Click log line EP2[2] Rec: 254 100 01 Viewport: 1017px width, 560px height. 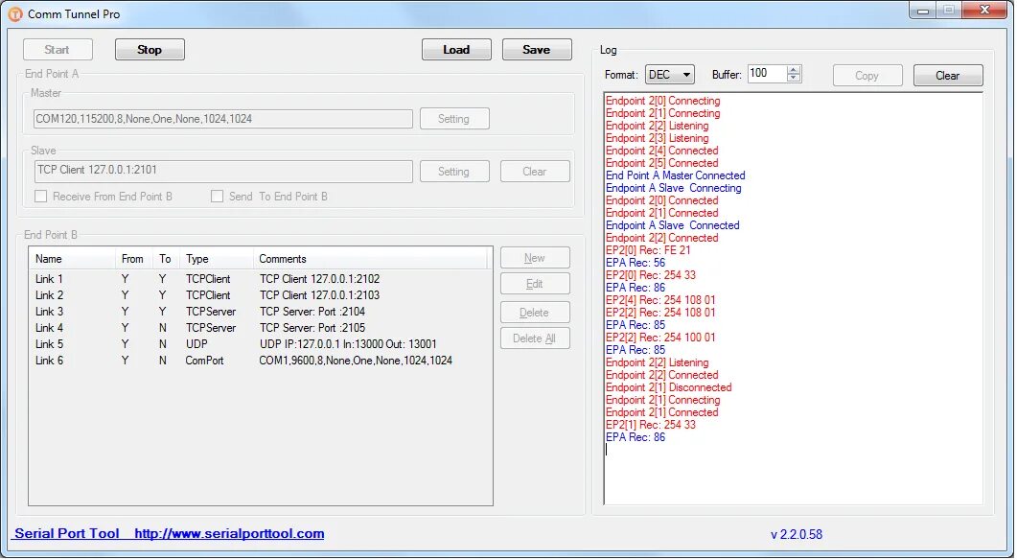coord(661,338)
